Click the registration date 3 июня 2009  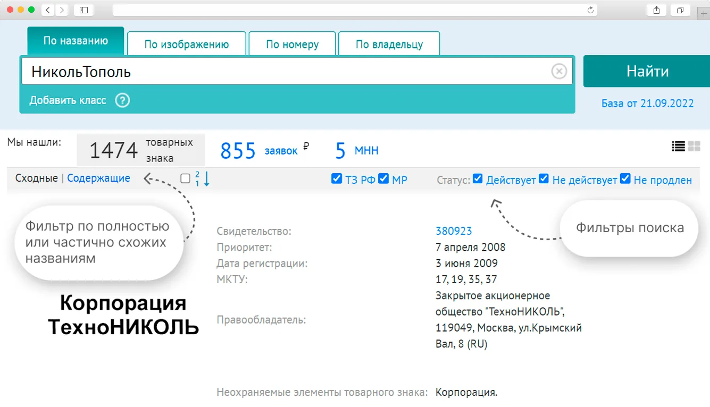[x=466, y=263]
